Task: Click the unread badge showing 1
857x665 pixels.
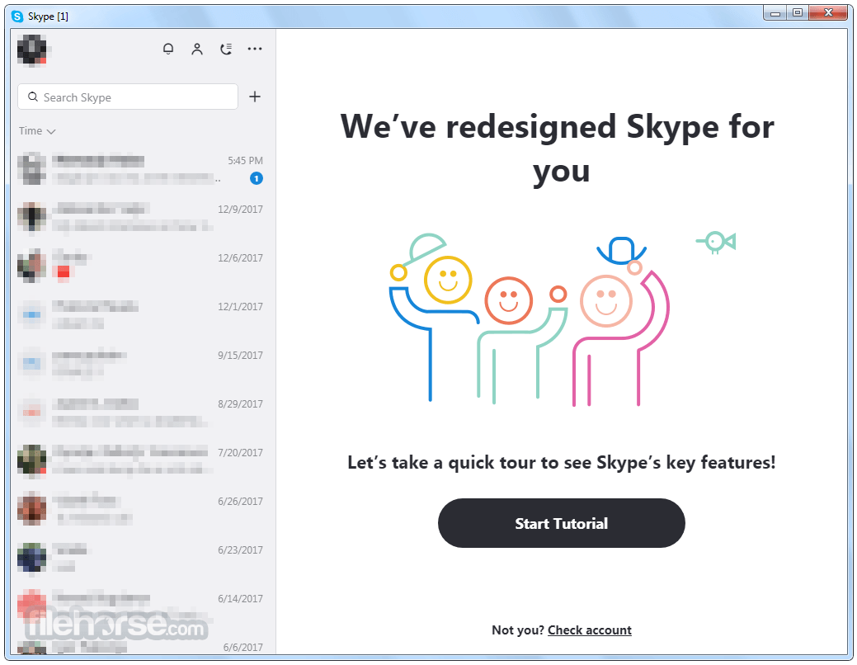Action: [x=257, y=178]
